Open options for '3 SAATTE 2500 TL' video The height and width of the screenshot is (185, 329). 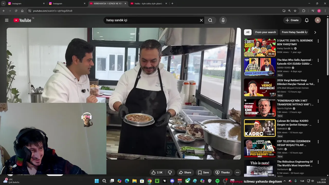pyautogui.click(x=318, y=41)
